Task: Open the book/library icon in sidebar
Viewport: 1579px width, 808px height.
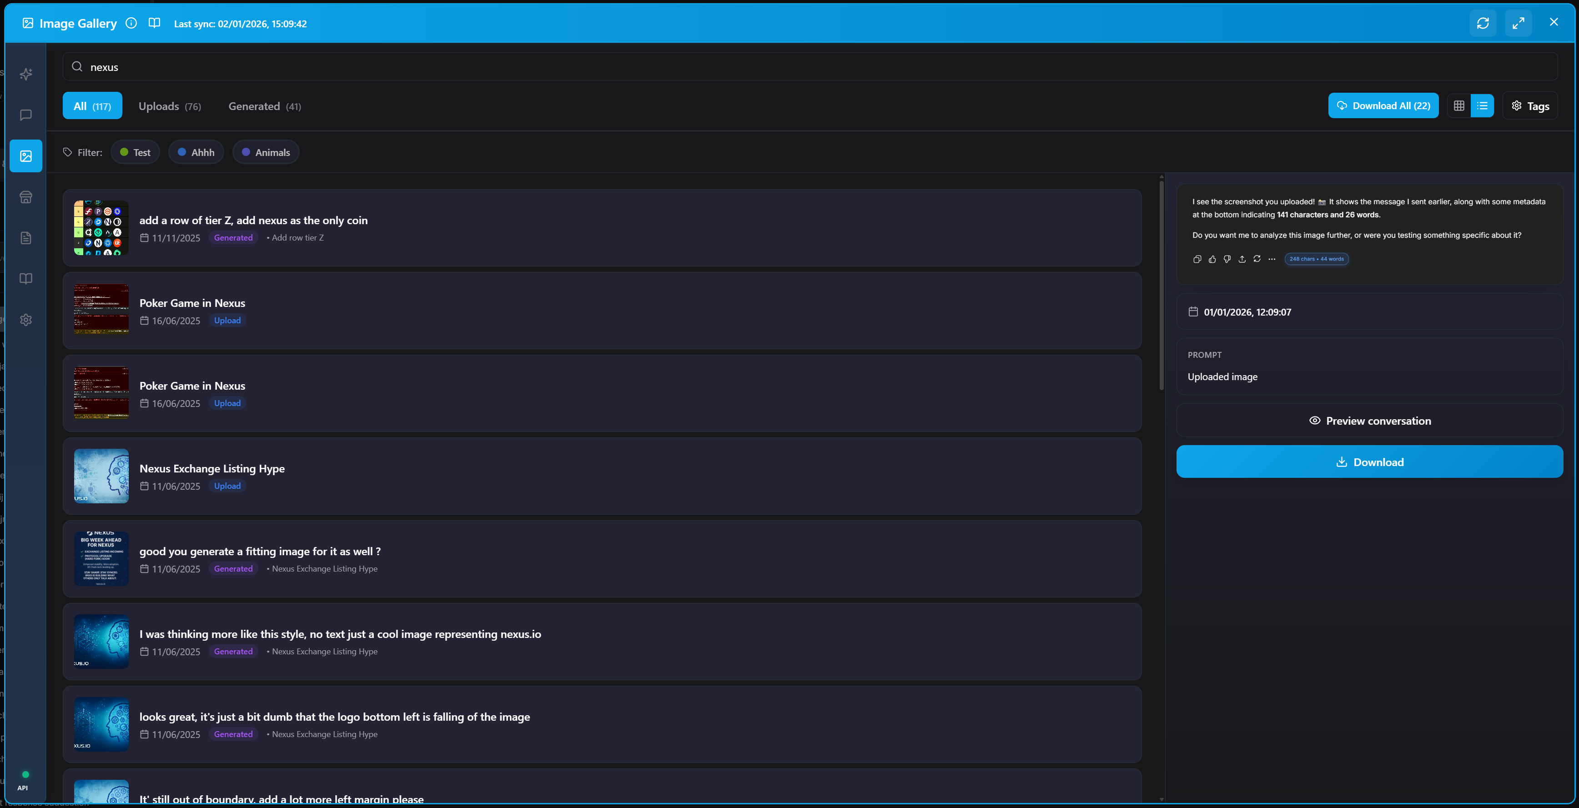Action: [26, 279]
